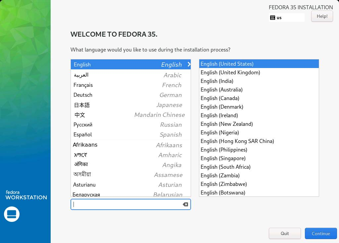Choose English (Zimbabwe) locale
Screen dimensions: 339x243
tap(259, 184)
